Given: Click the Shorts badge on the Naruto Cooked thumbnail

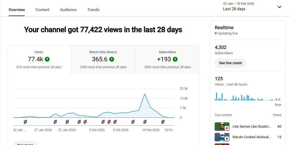Looking at the screenshot, I should pyautogui.click(x=227, y=139).
